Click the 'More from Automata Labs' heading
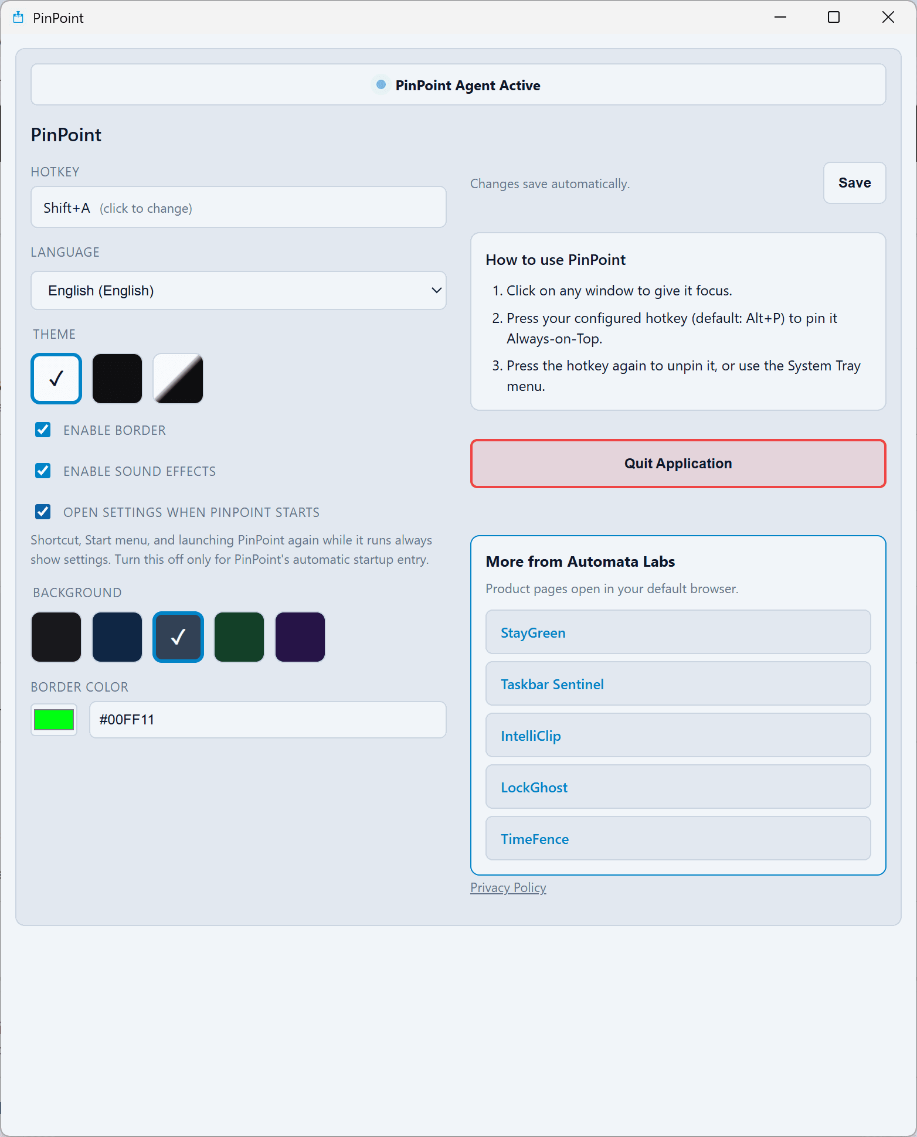The height and width of the screenshot is (1137, 917). click(580, 561)
